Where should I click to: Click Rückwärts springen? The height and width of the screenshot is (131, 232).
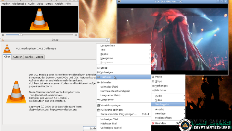tap(124, 110)
